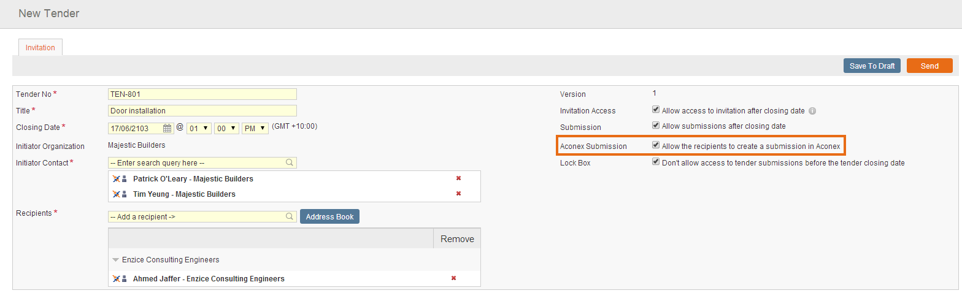962x293 pixels.
Task: Remove Patrick O'Leary from initiator contacts
Action: pyautogui.click(x=458, y=178)
